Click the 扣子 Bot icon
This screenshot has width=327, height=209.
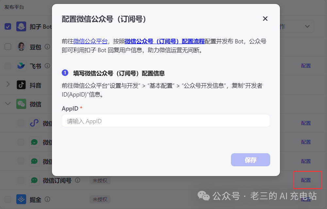click(x=21, y=26)
